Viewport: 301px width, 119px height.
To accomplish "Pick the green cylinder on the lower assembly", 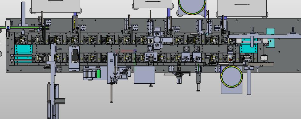I will click(x=98, y=74).
